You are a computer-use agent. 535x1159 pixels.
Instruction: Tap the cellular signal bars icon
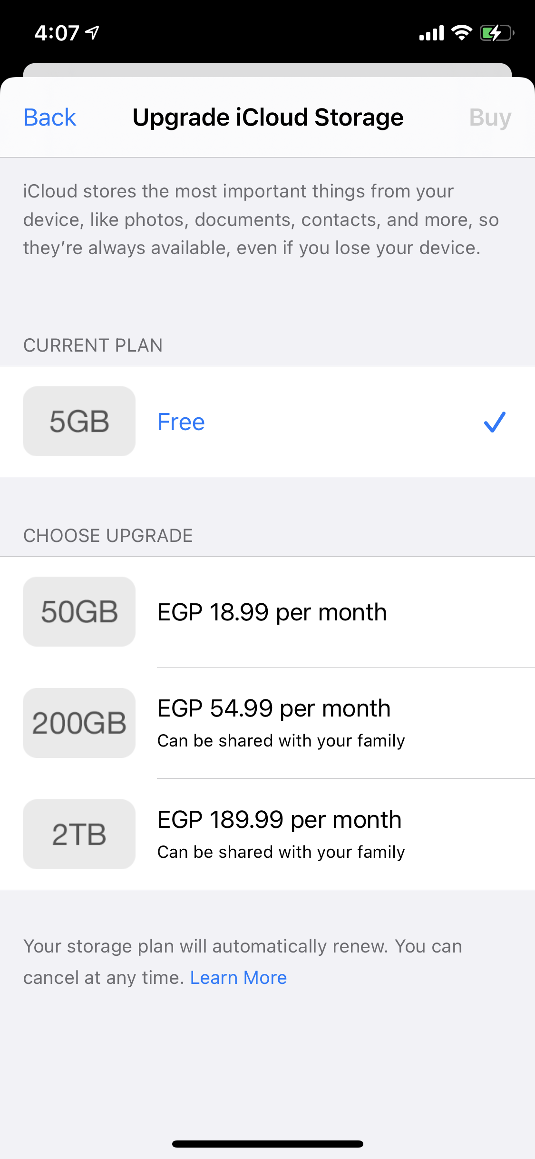point(431,33)
